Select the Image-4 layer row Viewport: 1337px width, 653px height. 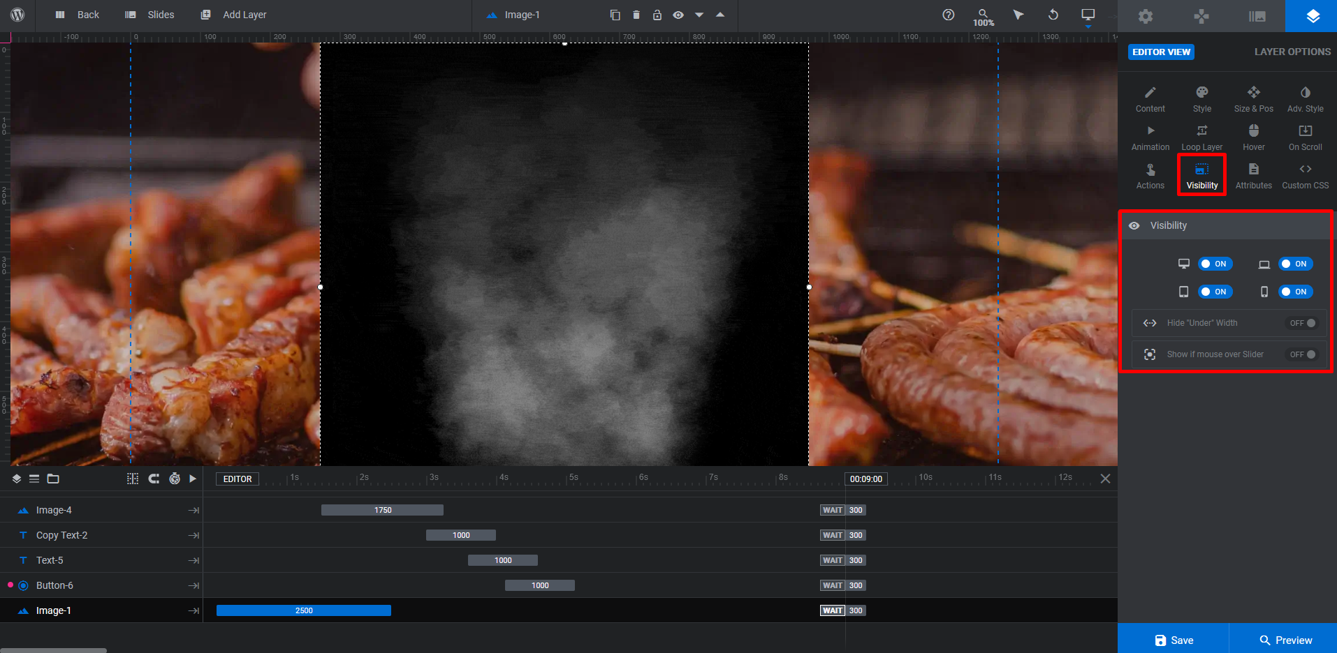coord(101,510)
